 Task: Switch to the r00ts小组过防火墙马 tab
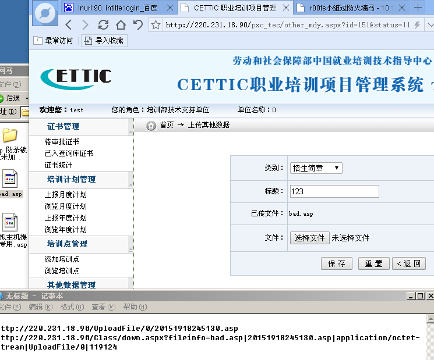tap(351, 8)
